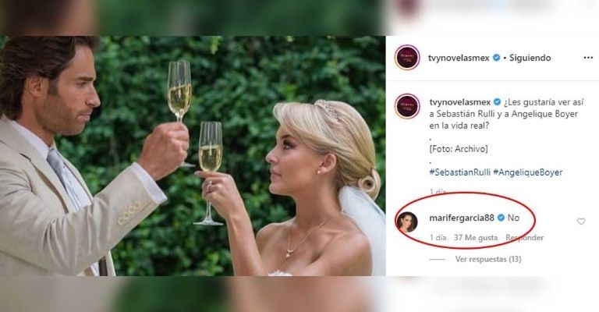
Task: Click tvynovelasmex username in the caption
Action: (460, 102)
